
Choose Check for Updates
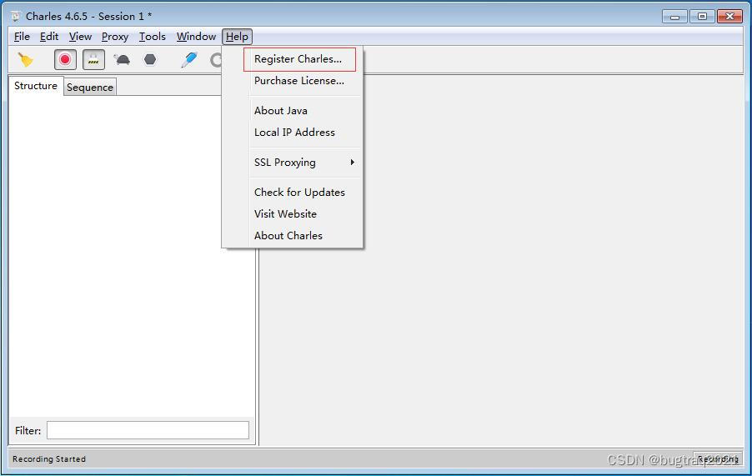pyautogui.click(x=299, y=193)
